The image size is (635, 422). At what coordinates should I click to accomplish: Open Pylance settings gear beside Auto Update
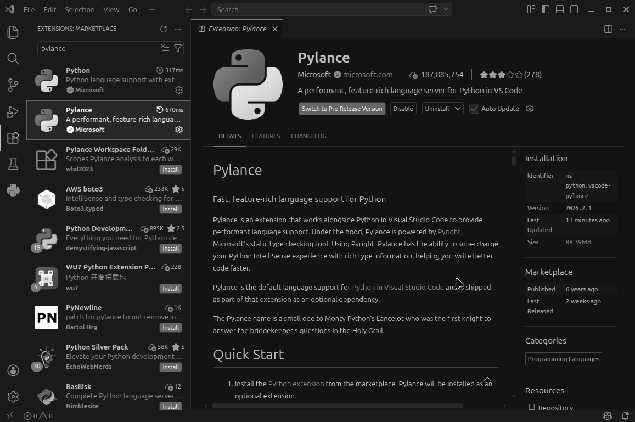(x=530, y=109)
